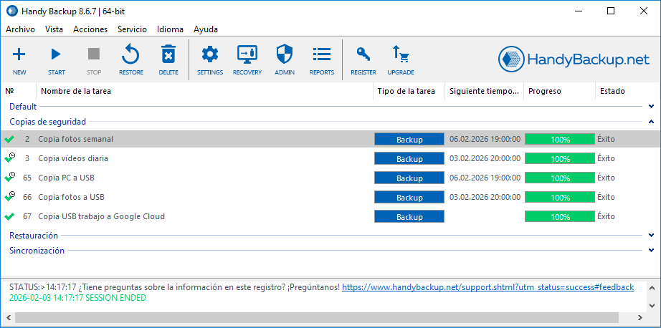Expand the Restauración group
Viewport: 661px width, 328px height.
point(651,235)
